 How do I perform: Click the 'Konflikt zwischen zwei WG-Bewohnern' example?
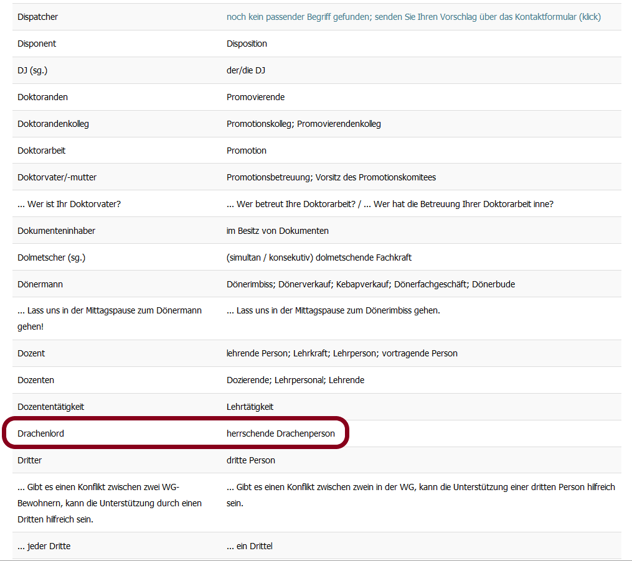(109, 503)
